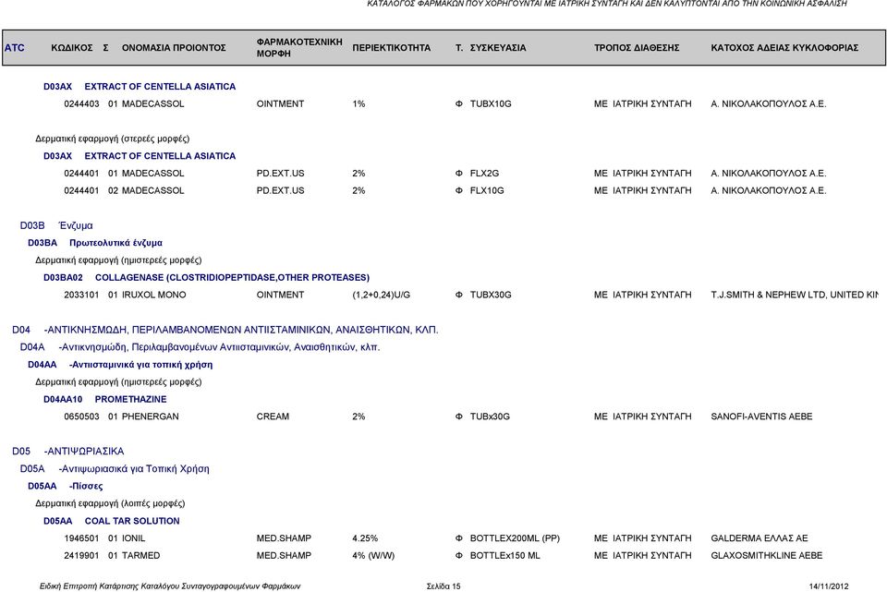Viewport: 887px width, 592px height.
Task: Click the CREAM dosage form
Action: pos(273,417)
